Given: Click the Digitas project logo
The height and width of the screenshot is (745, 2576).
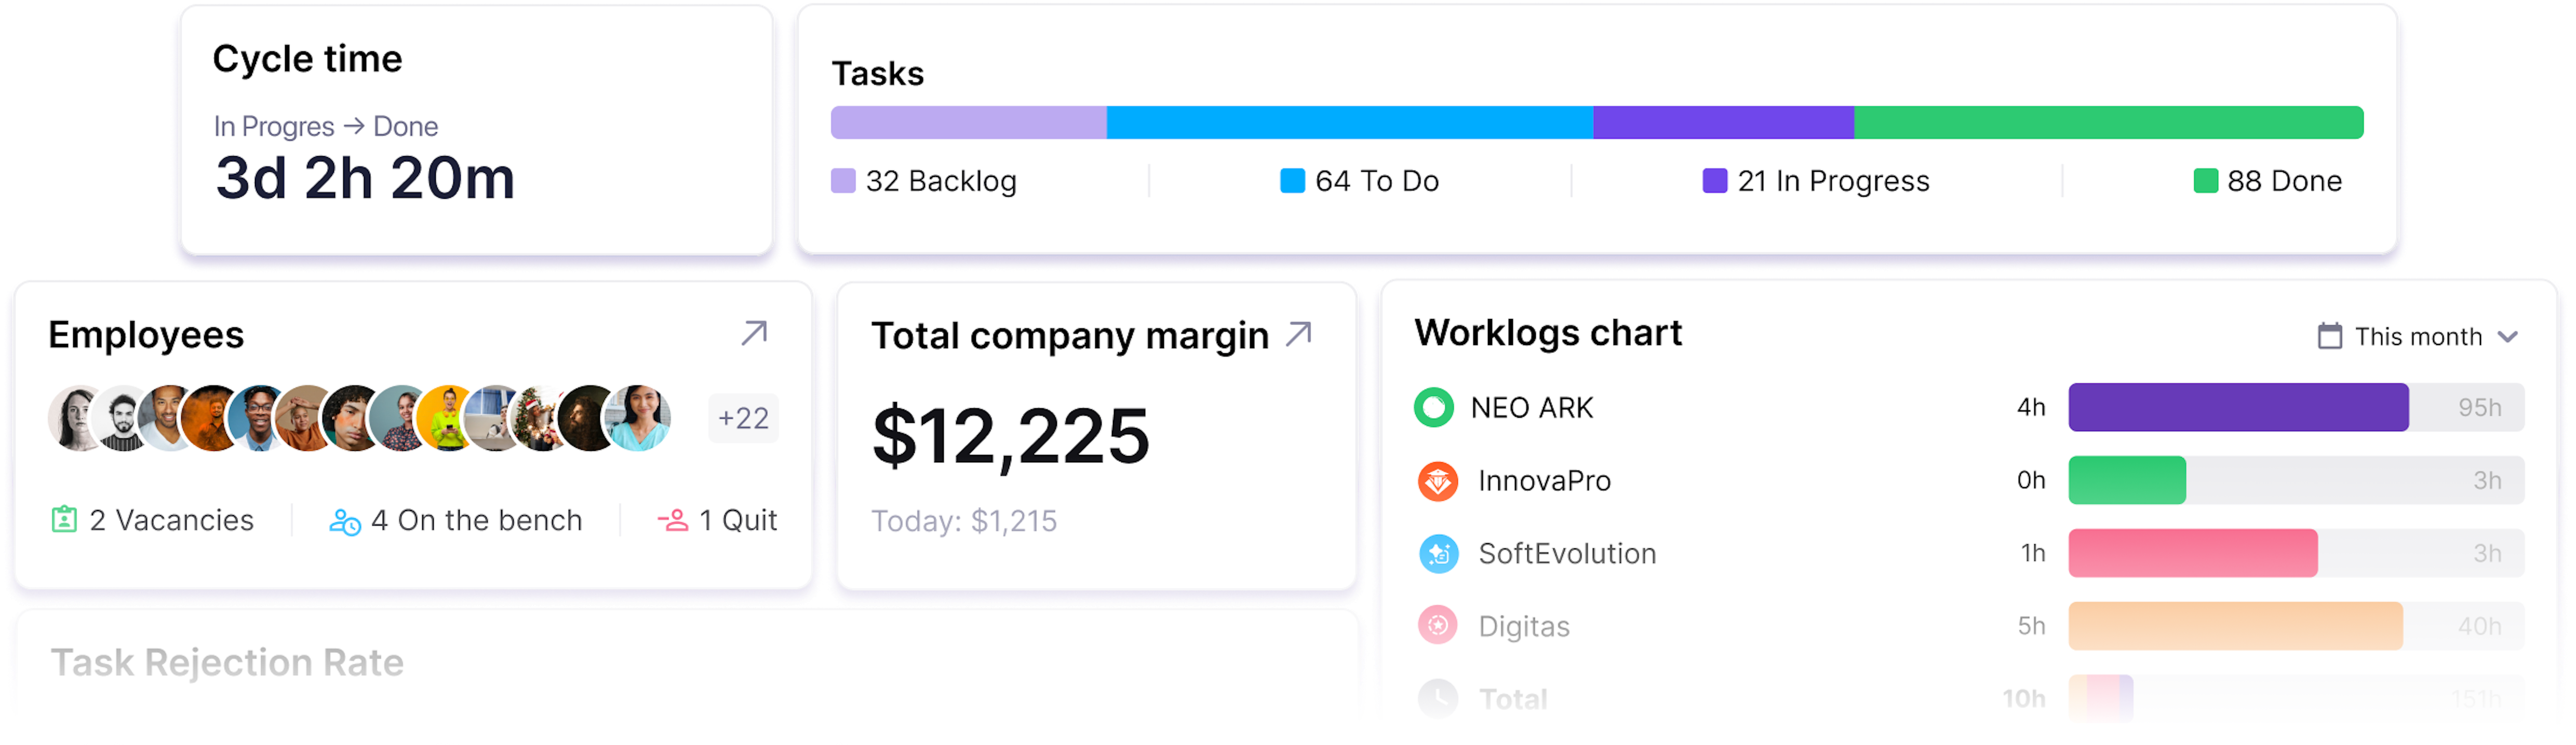Looking at the screenshot, I should pos(1437,626).
